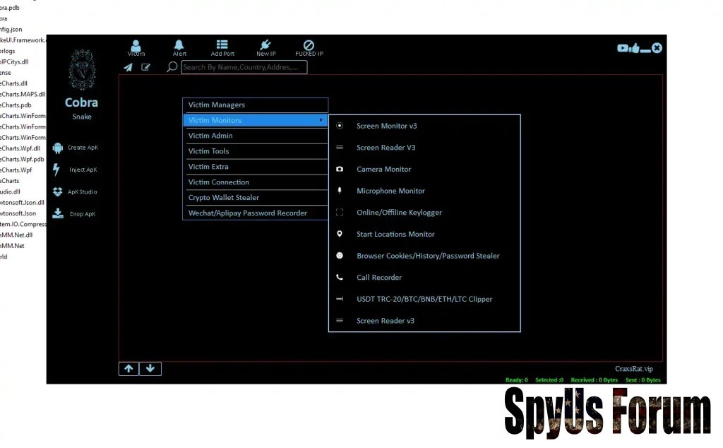Click the Drop ApK download icon
Image resolution: width=723 pixels, height=448 pixels.
point(58,213)
